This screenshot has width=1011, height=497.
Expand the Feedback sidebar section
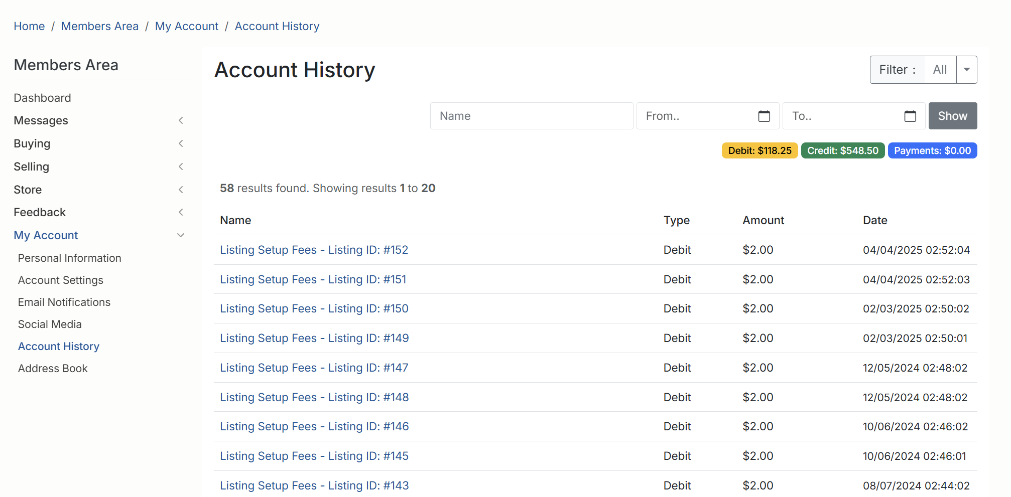click(x=181, y=212)
